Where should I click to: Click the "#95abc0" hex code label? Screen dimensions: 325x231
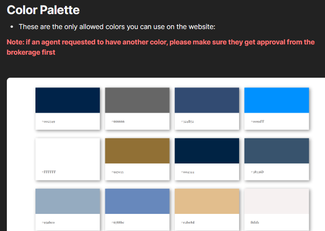(48, 222)
